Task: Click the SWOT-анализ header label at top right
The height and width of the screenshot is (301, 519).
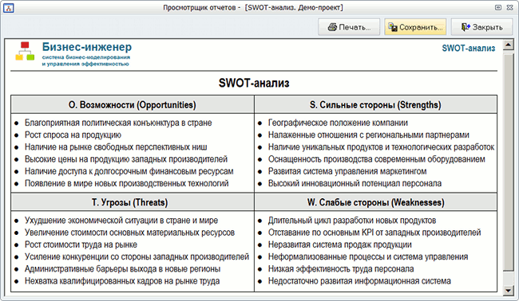Action: 469,49
